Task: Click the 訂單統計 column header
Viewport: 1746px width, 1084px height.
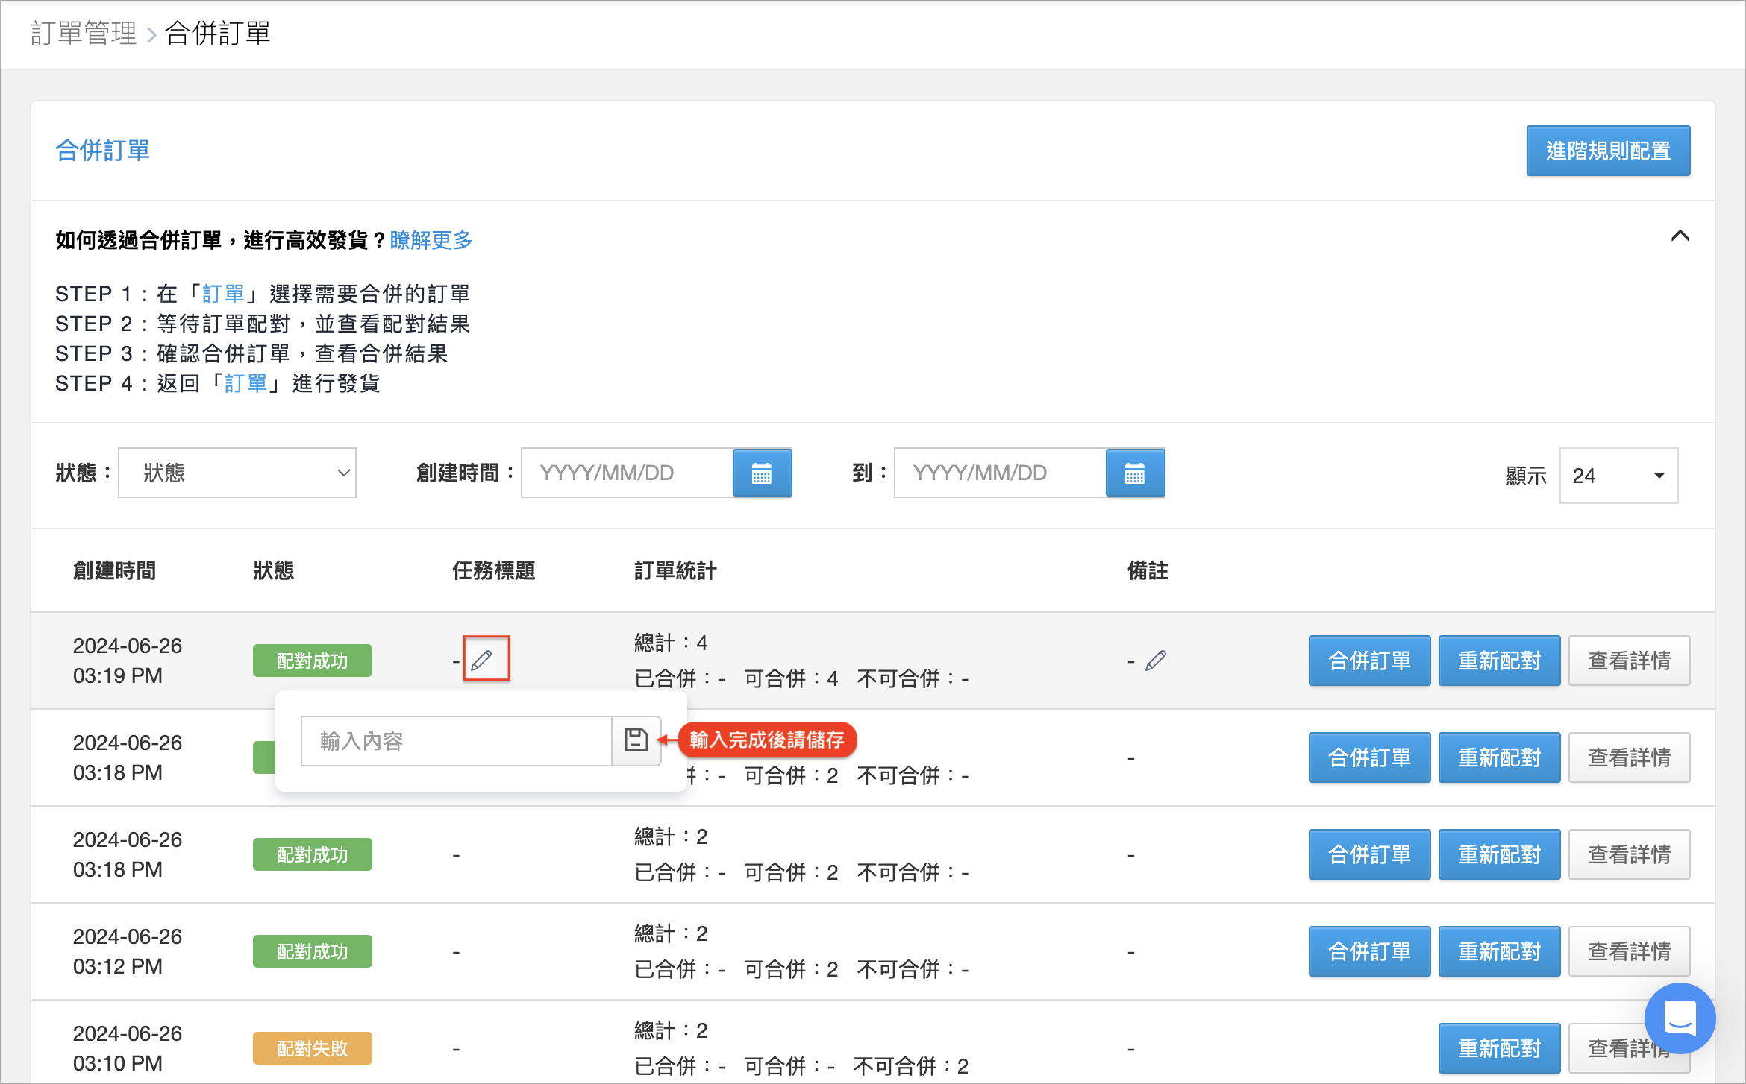Action: point(675,570)
